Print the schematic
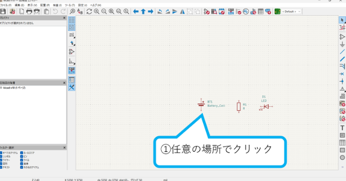This screenshot has height=181, width=346. [29, 11]
